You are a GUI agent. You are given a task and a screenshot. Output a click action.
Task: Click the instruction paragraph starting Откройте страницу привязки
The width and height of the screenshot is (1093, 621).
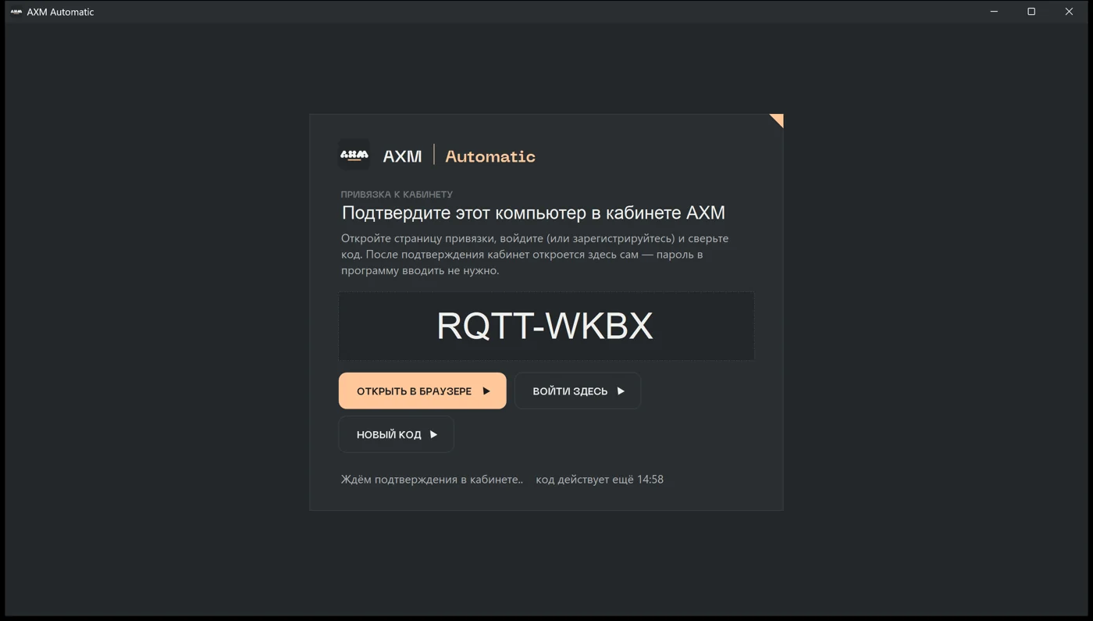[535, 255]
